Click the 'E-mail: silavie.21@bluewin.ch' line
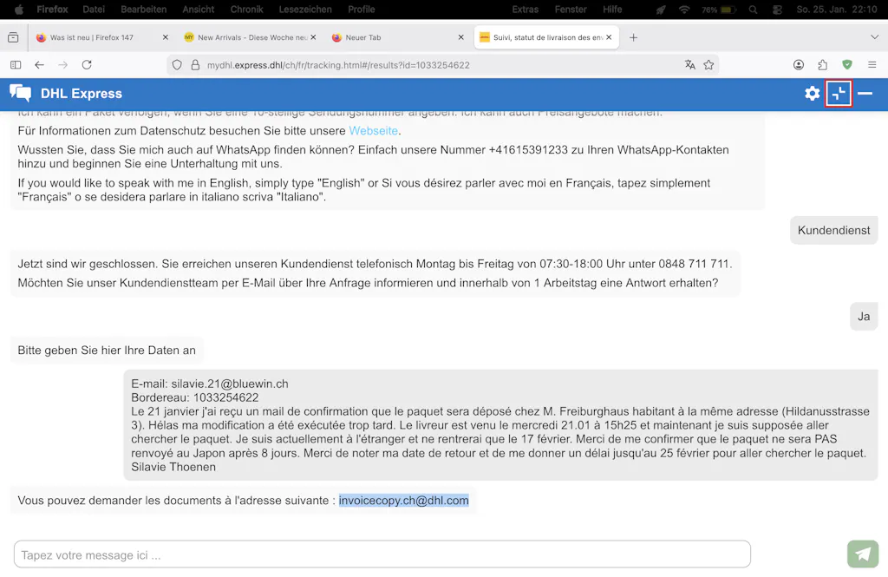 (x=210, y=384)
